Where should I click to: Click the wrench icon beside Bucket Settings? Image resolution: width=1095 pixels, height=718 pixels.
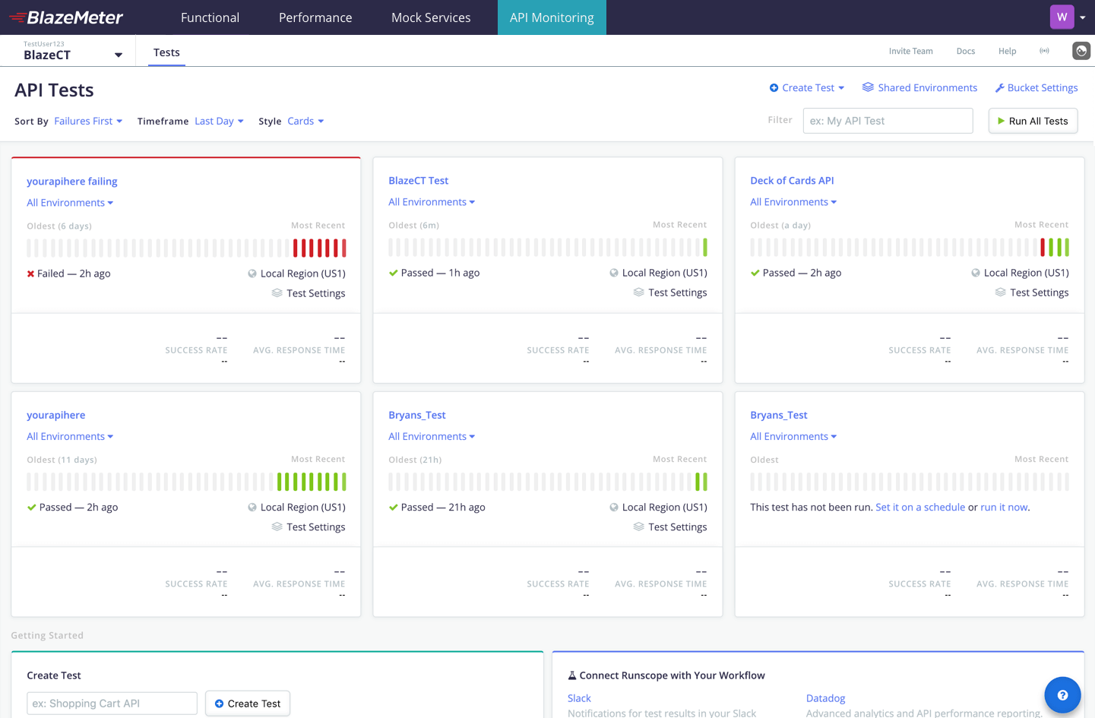coord(1000,88)
